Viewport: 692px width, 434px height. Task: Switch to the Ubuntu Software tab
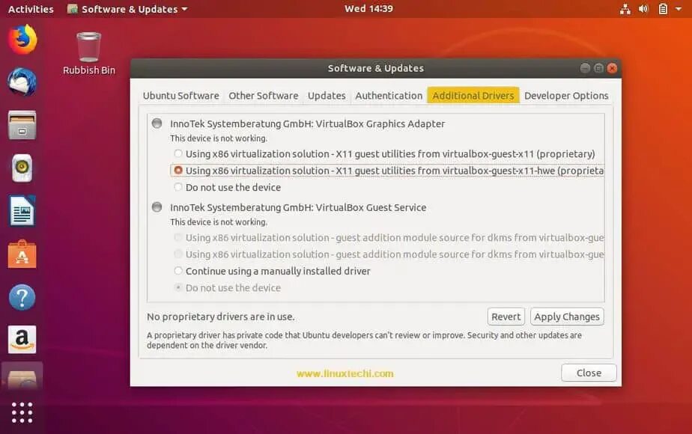pyautogui.click(x=181, y=96)
